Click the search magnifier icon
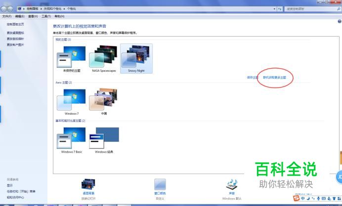Screen dimensions: 342x206 coord(339,9)
